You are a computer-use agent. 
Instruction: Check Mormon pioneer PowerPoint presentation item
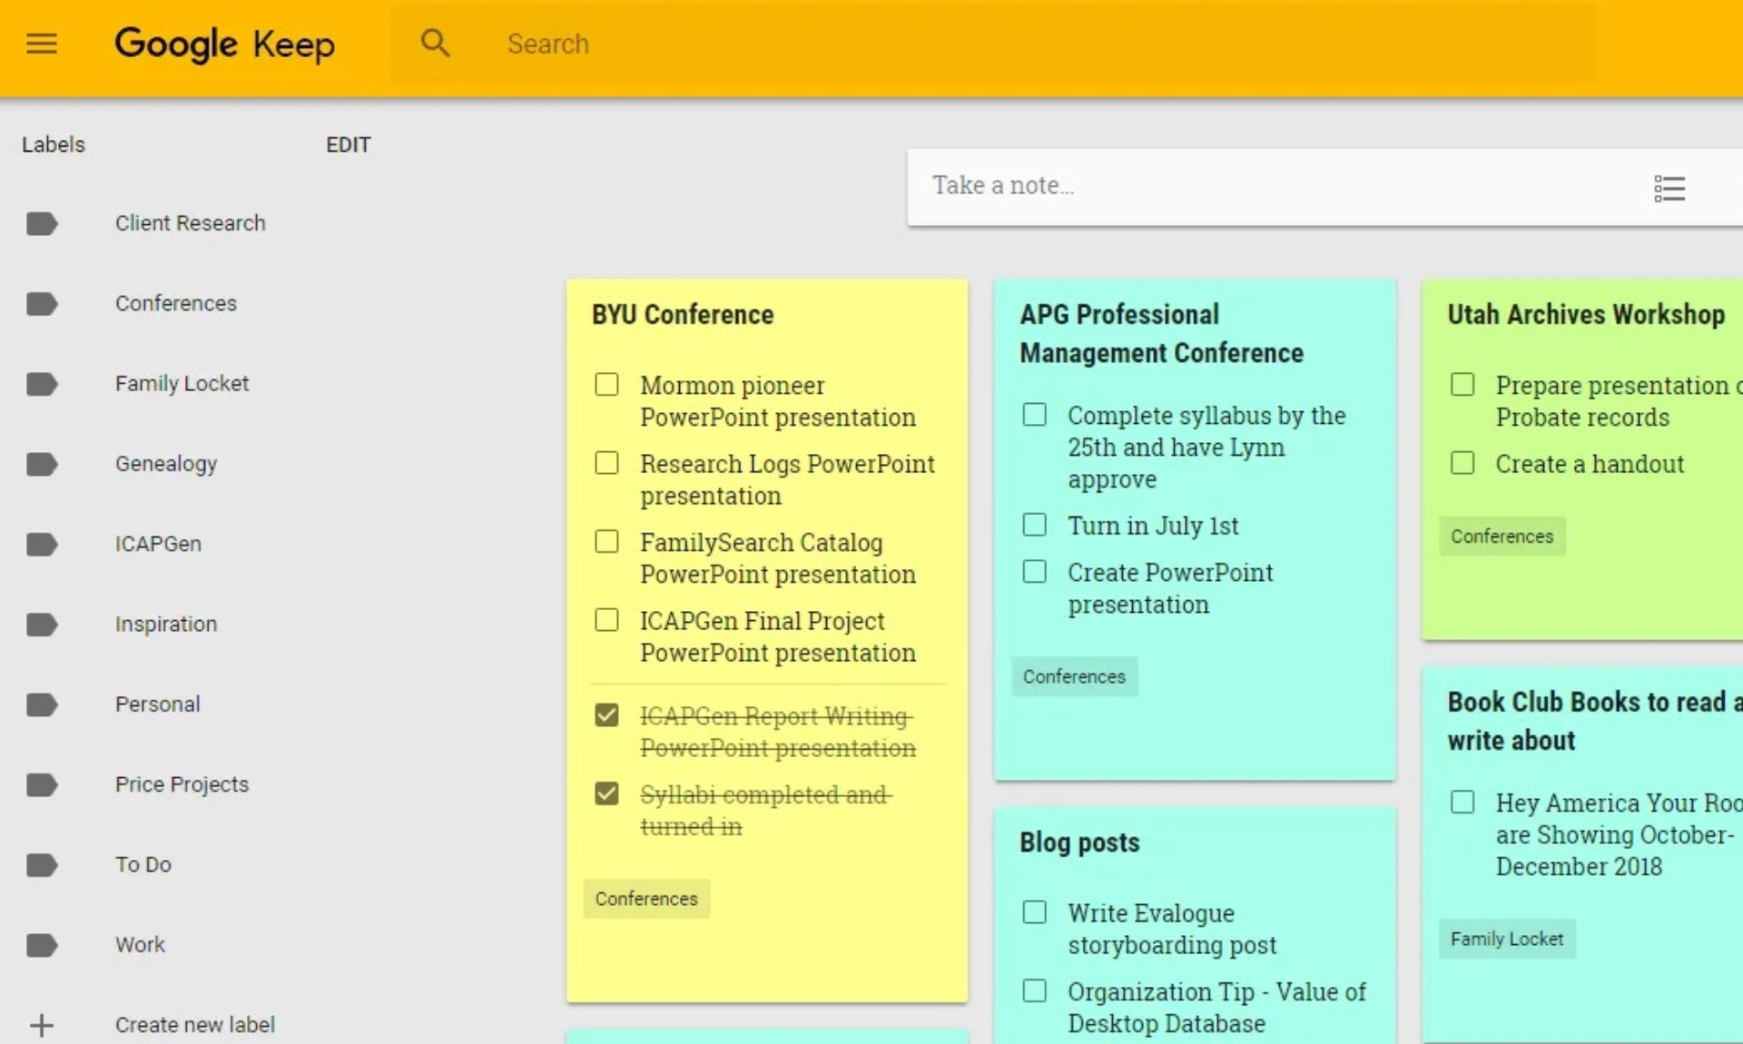tap(606, 384)
